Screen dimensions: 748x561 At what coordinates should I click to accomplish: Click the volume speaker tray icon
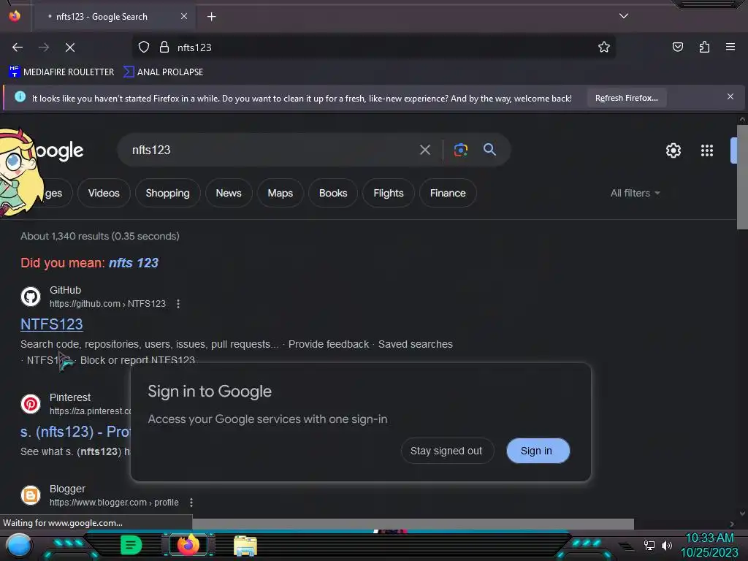tap(666, 545)
